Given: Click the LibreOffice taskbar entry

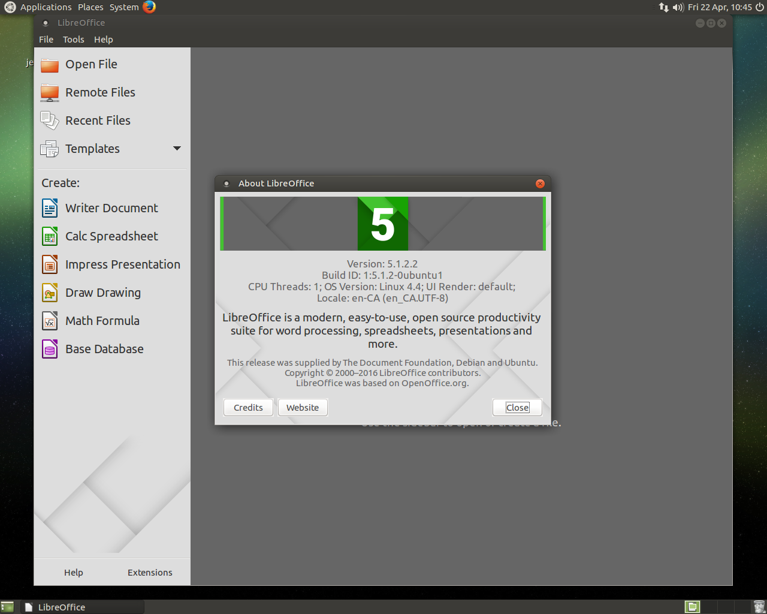Looking at the screenshot, I should click(83, 607).
